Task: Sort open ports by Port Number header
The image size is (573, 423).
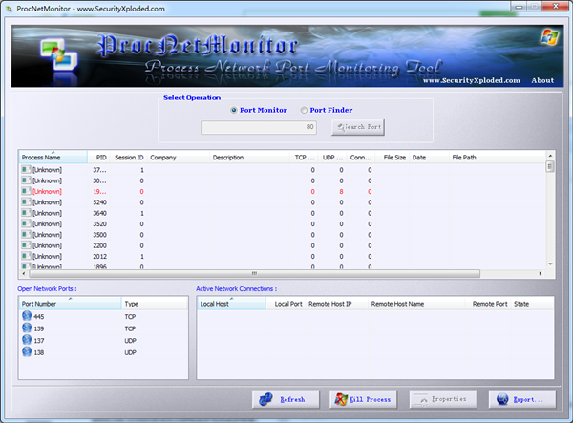Action: click(70, 304)
